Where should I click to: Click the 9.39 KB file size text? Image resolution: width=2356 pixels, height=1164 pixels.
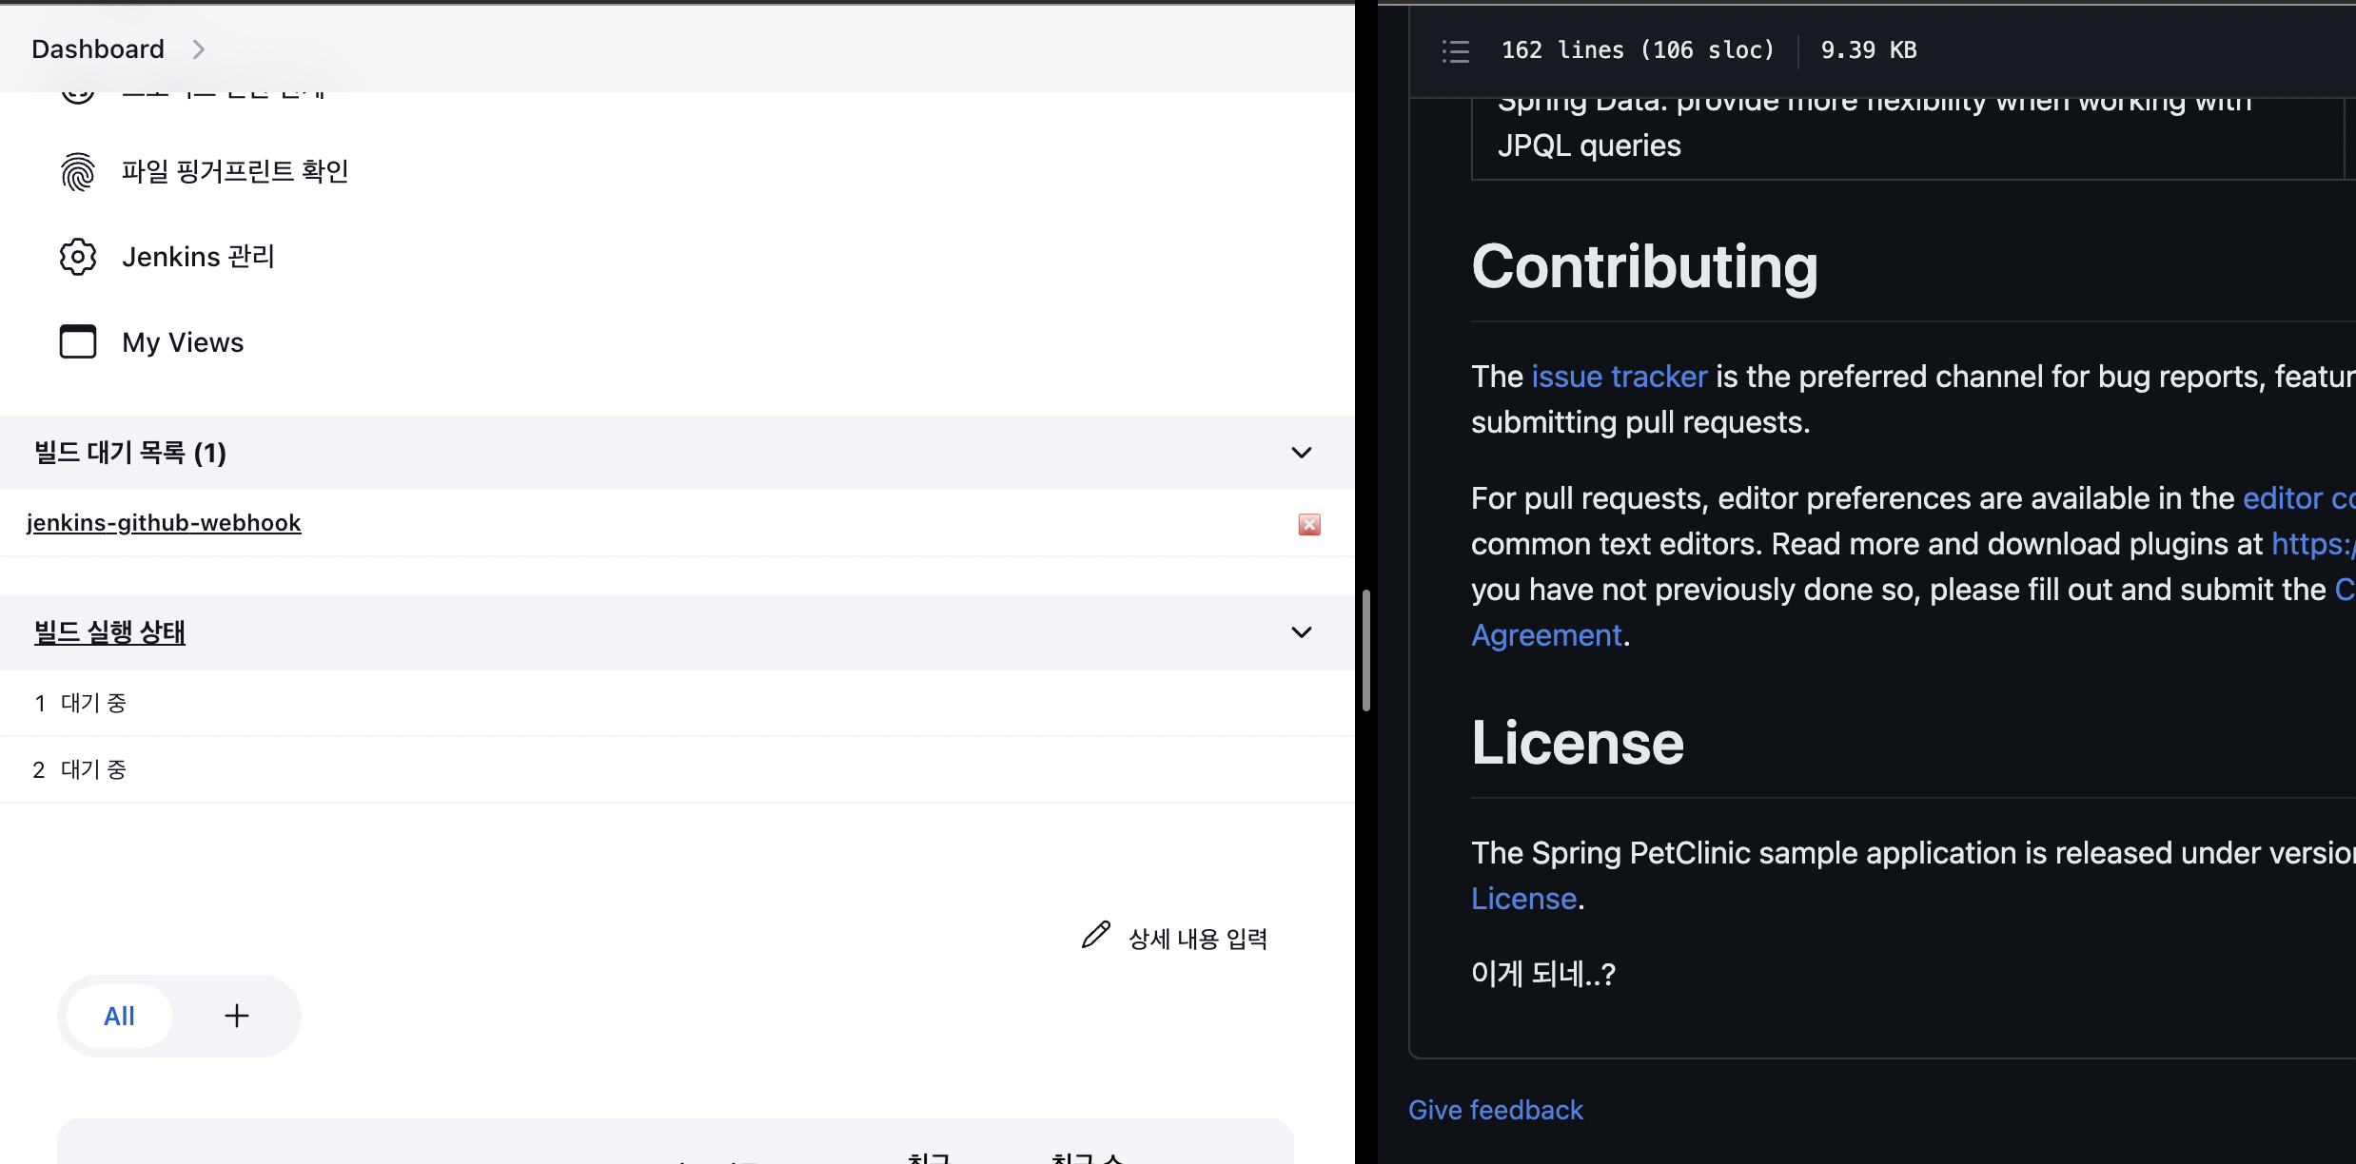1869,50
